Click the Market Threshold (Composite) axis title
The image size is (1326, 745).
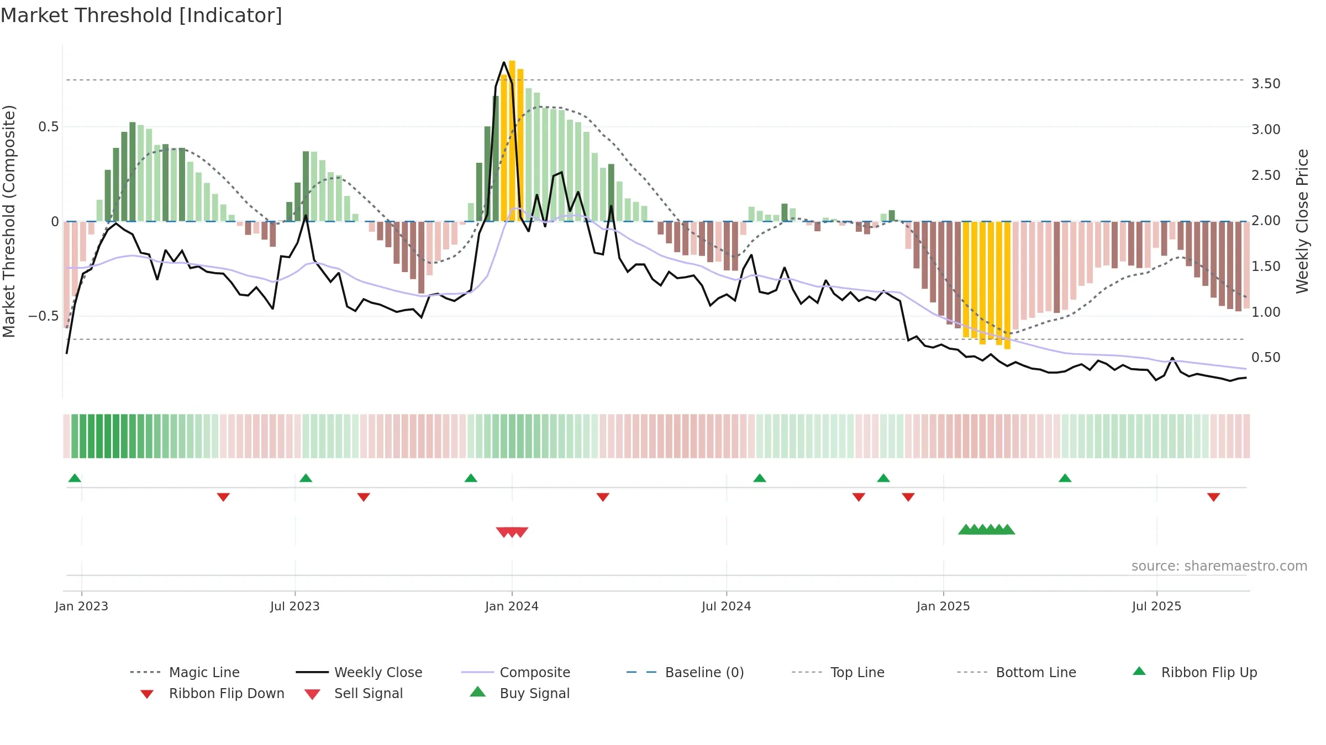9,221
